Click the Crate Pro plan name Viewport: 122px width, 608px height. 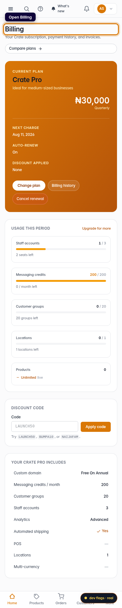point(27,80)
